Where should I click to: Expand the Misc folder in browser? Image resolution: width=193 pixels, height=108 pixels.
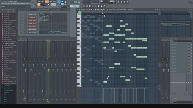pyautogui.click(x=5, y=97)
